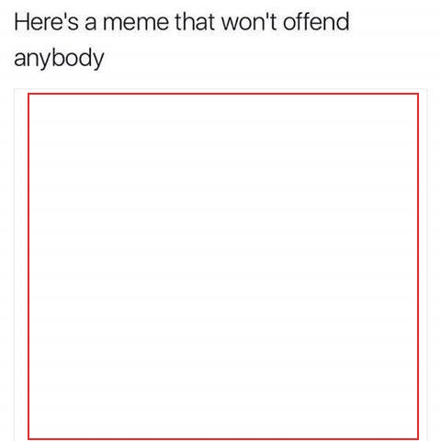The height and width of the screenshot is (441, 441).
Task: Click the bottom-left corner of the red frame
Action: click(28, 439)
